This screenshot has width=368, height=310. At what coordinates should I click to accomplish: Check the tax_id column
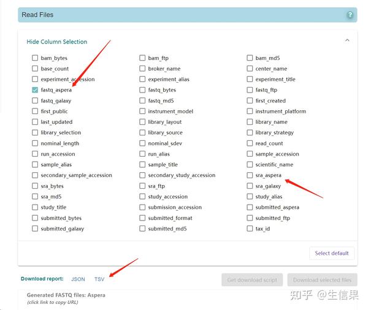[x=250, y=229]
